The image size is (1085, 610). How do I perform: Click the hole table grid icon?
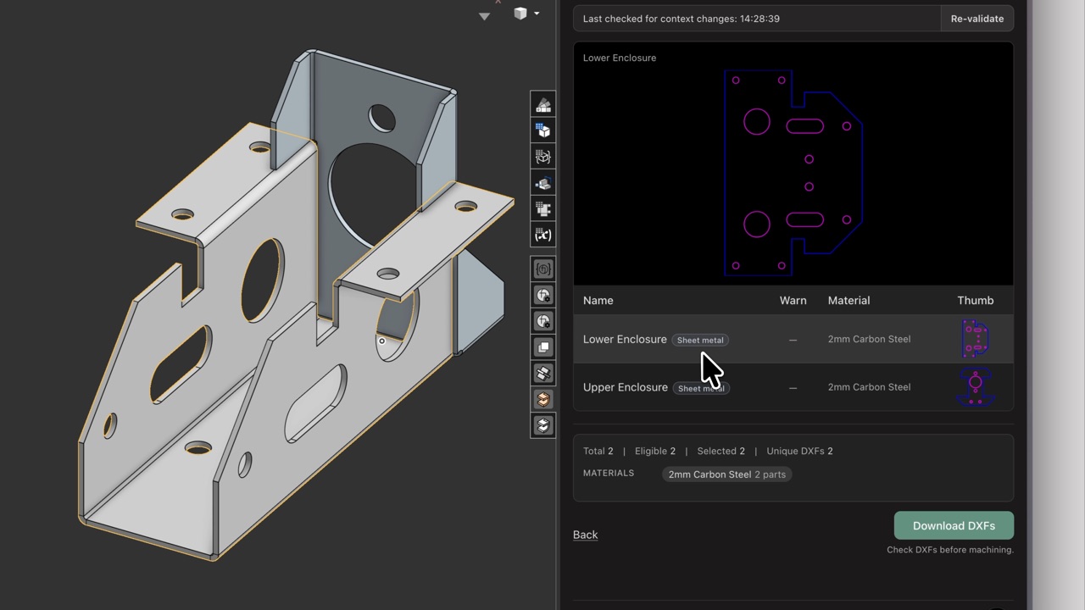tap(543, 208)
